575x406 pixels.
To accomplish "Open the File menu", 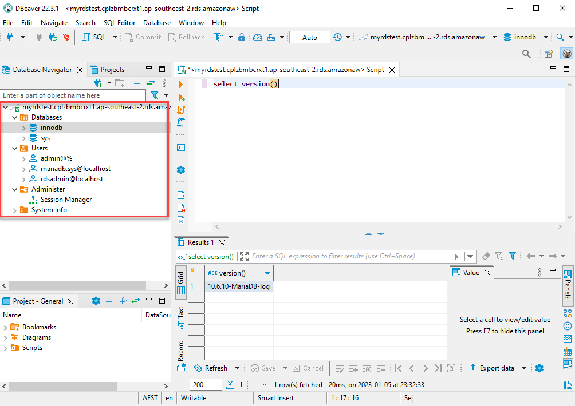I will [8, 23].
